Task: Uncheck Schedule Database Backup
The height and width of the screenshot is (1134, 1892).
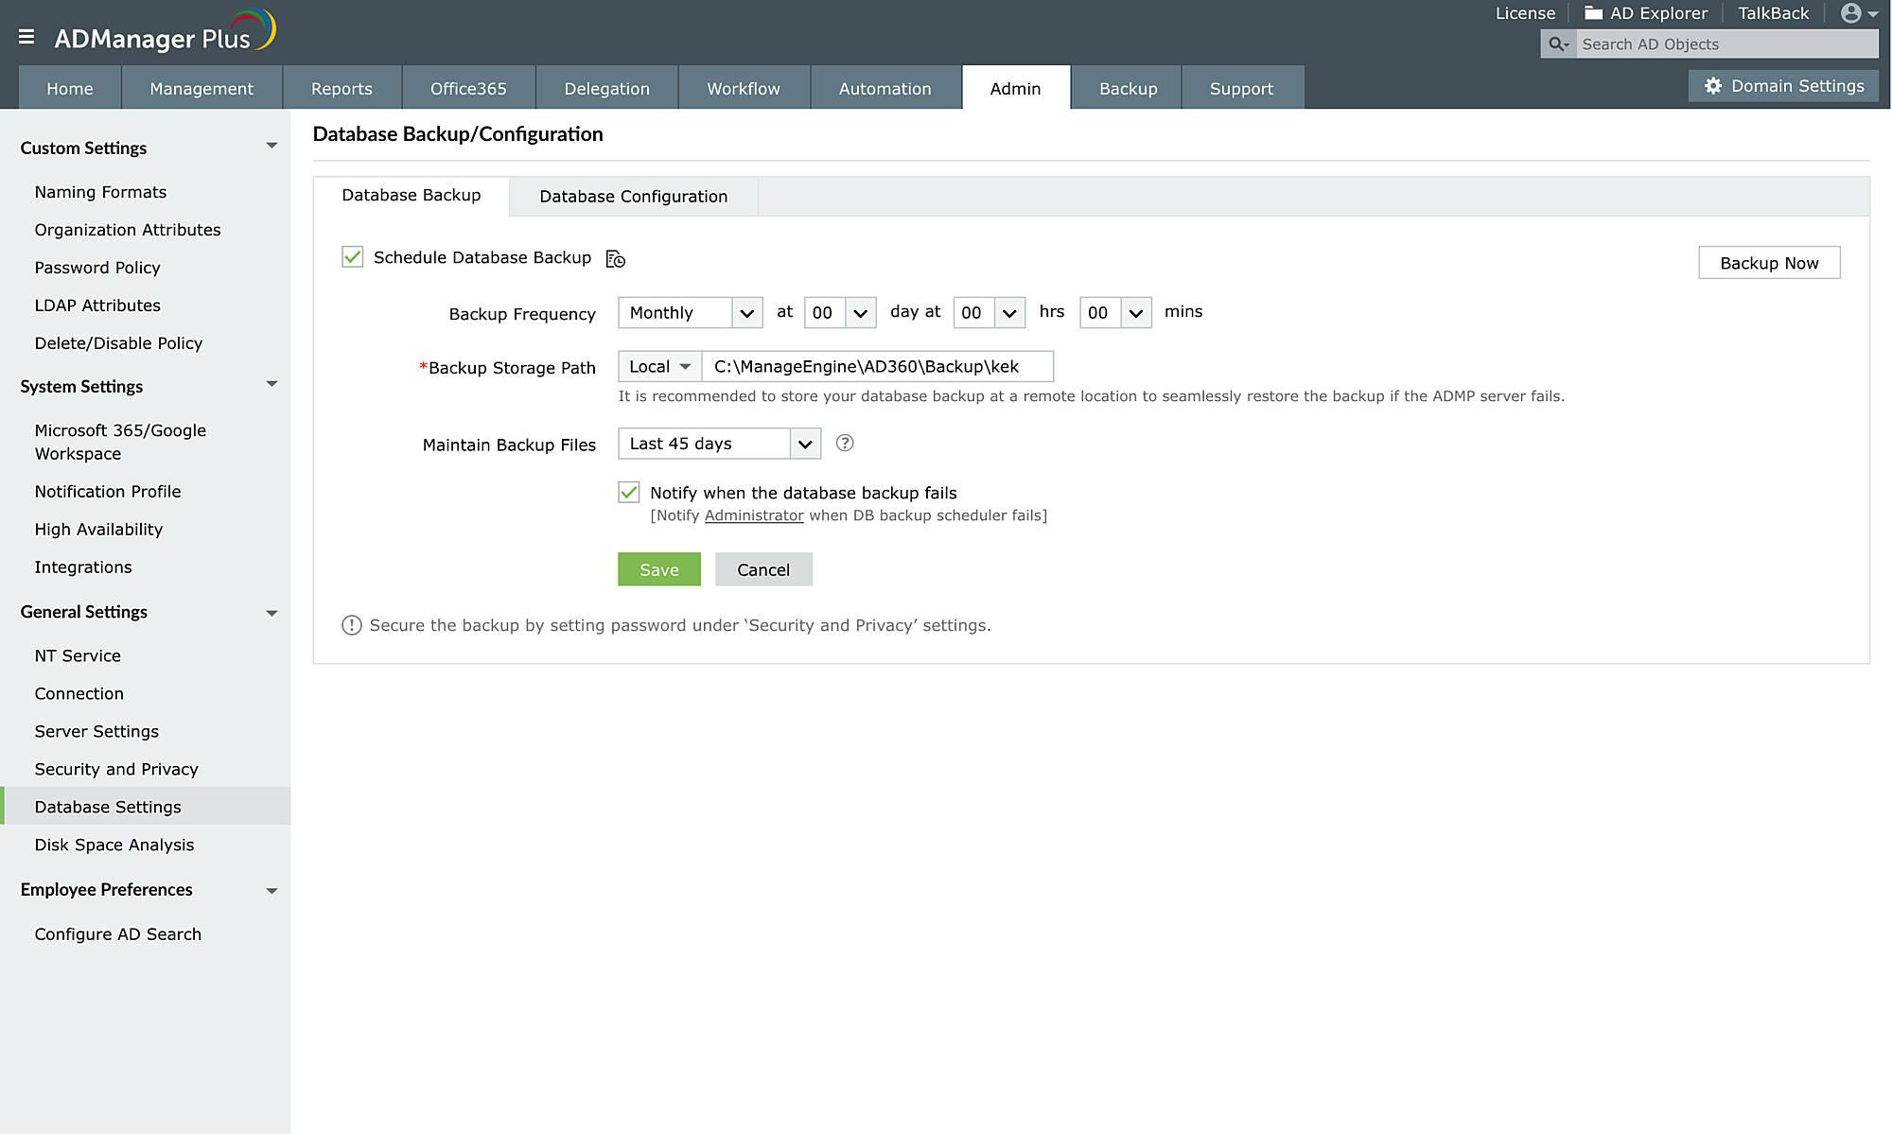Action: tap(352, 256)
